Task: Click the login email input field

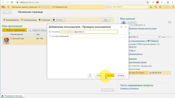Action: [x=89, y=32]
